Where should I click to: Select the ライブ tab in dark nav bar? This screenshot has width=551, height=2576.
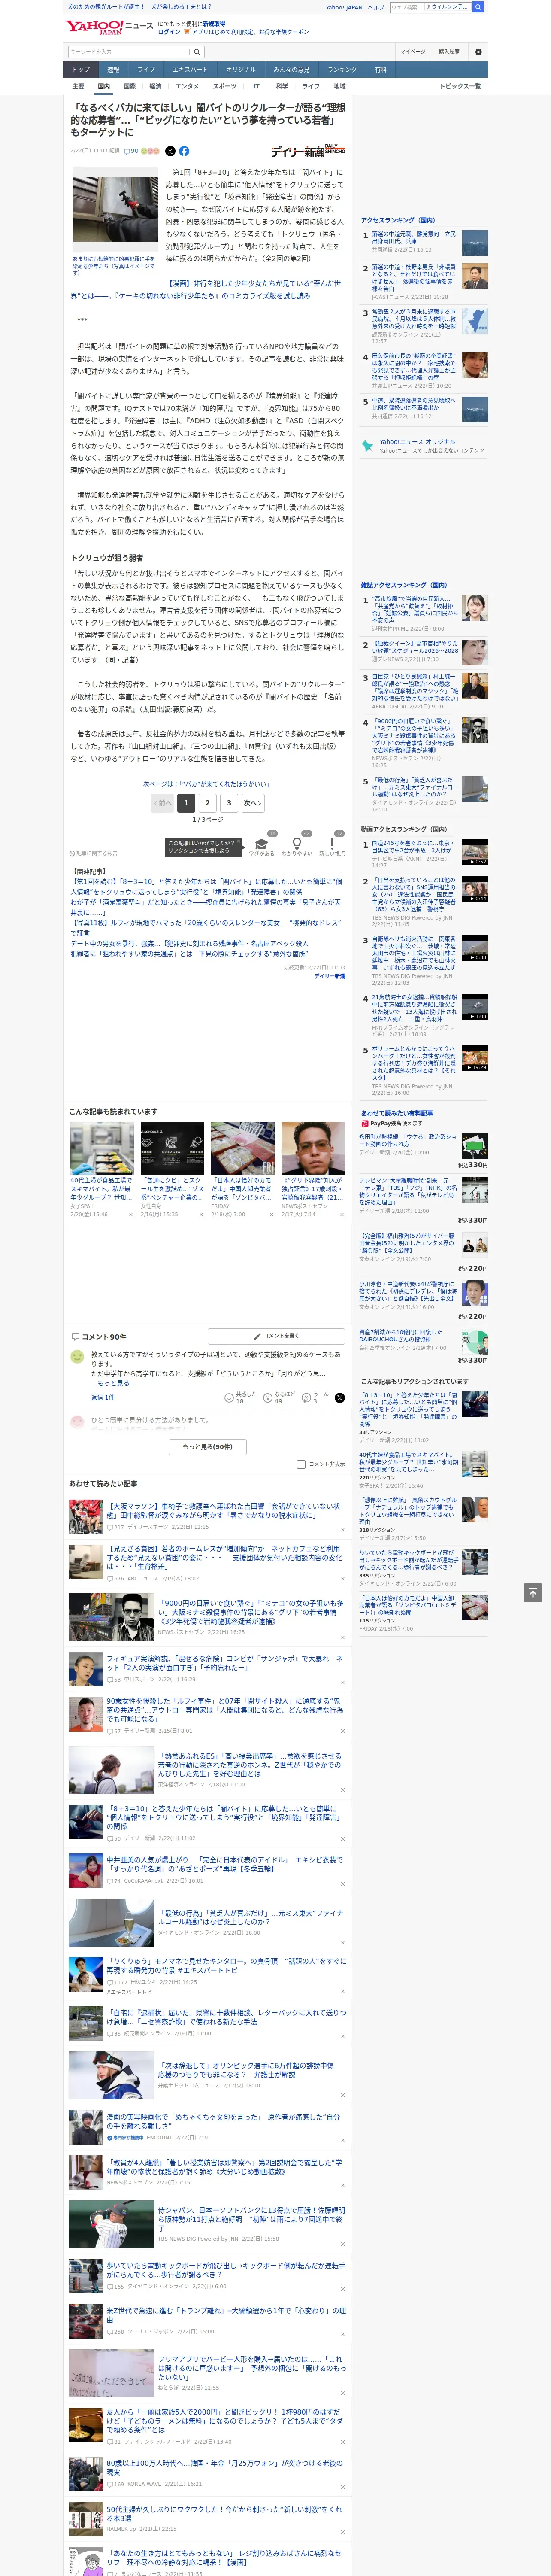146,70
